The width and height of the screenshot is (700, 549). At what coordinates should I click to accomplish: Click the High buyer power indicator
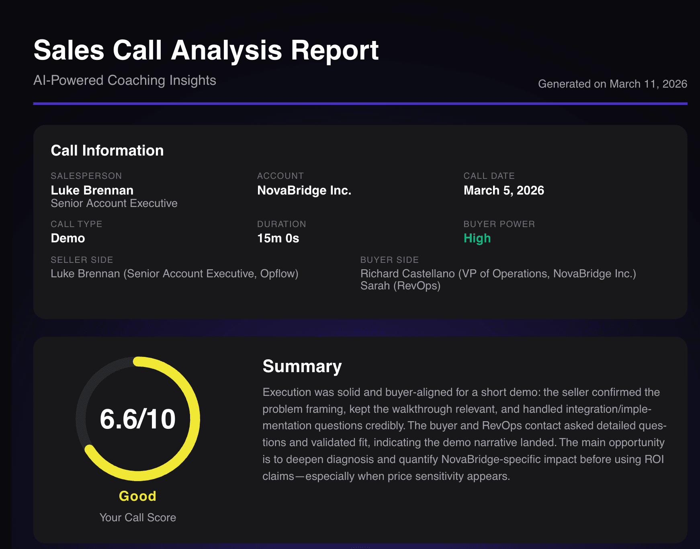[x=477, y=238]
